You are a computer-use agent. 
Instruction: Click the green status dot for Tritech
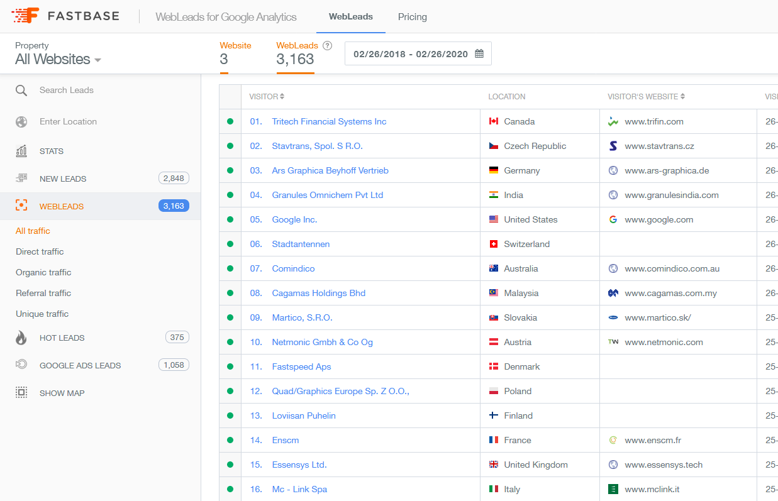230,121
